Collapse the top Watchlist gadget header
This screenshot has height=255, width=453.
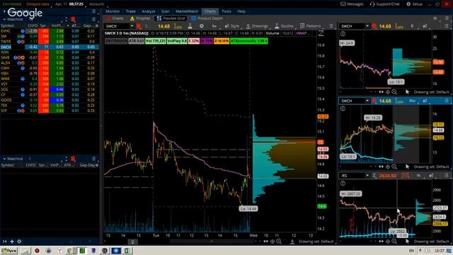coord(4,19)
